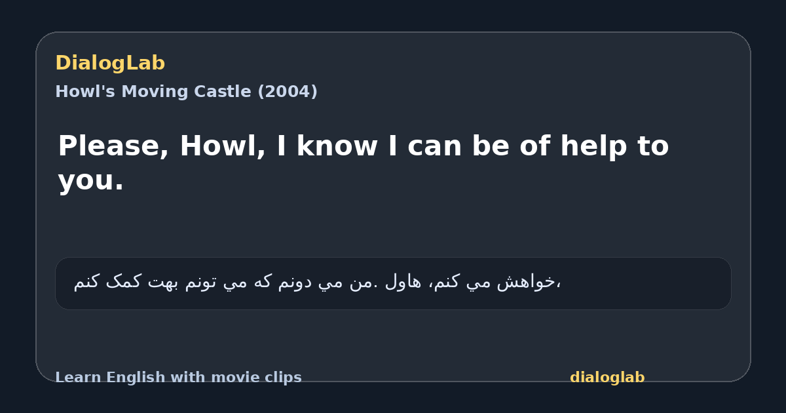Select the word "Please," in the quote

[113, 146]
